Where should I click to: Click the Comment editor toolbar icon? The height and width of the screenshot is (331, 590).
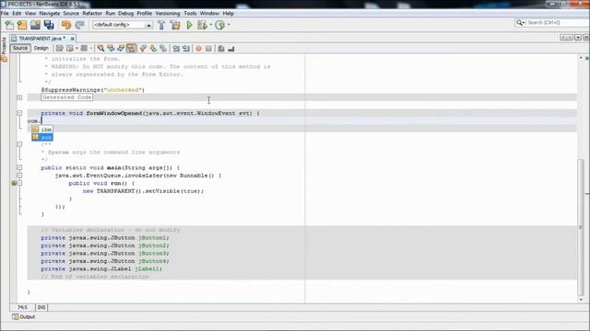click(x=221, y=49)
